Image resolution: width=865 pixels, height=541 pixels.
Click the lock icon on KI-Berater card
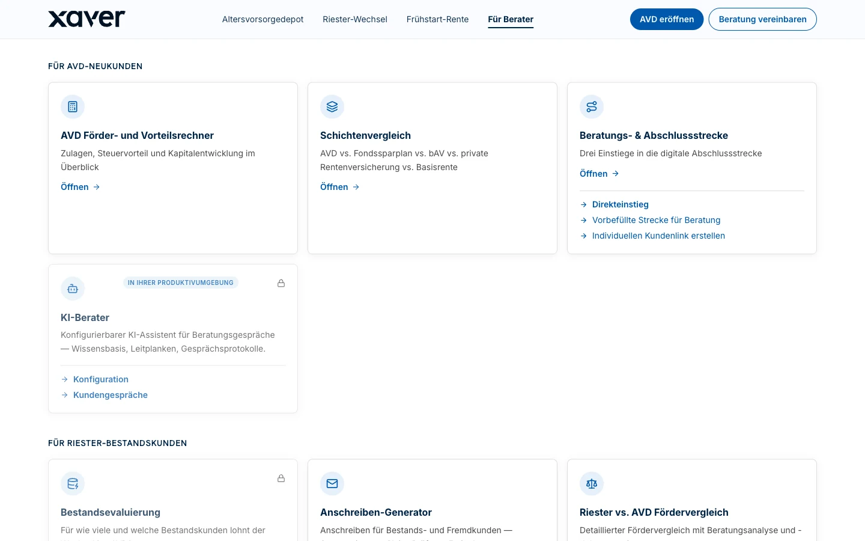pyautogui.click(x=281, y=283)
